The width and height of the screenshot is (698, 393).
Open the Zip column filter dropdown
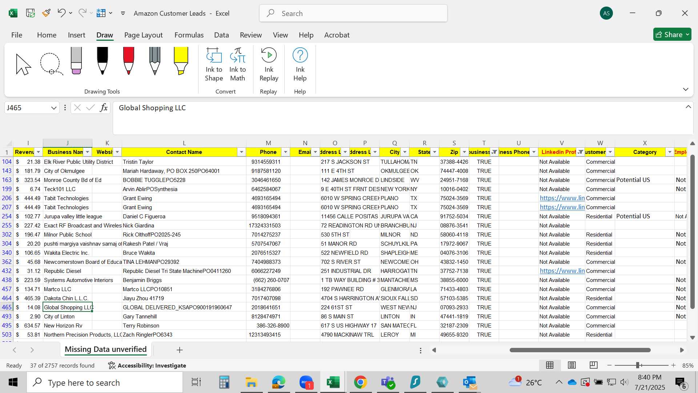(x=465, y=152)
